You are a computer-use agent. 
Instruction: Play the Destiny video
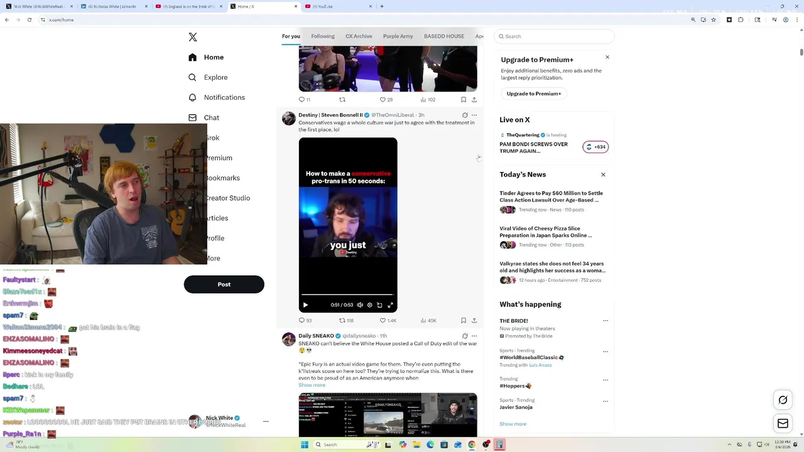pyautogui.click(x=306, y=305)
